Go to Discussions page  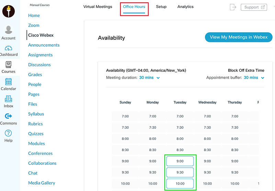pyautogui.click(x=40, y=65)
